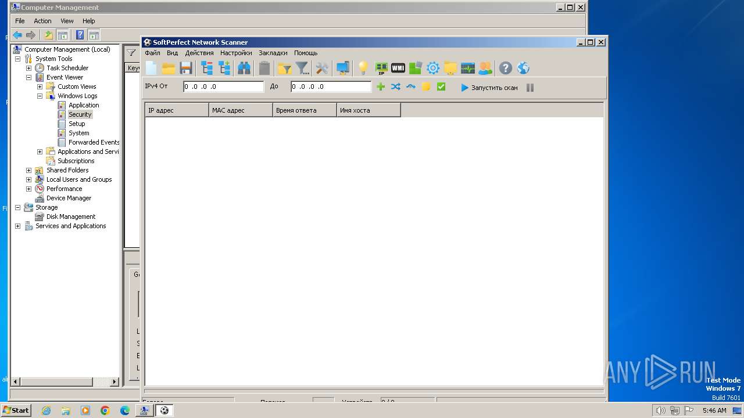Image resolution: width=744 pixels, height=418 pixels.
Task: Click the blue shuffle arrows icon
Action: (396, 87)
